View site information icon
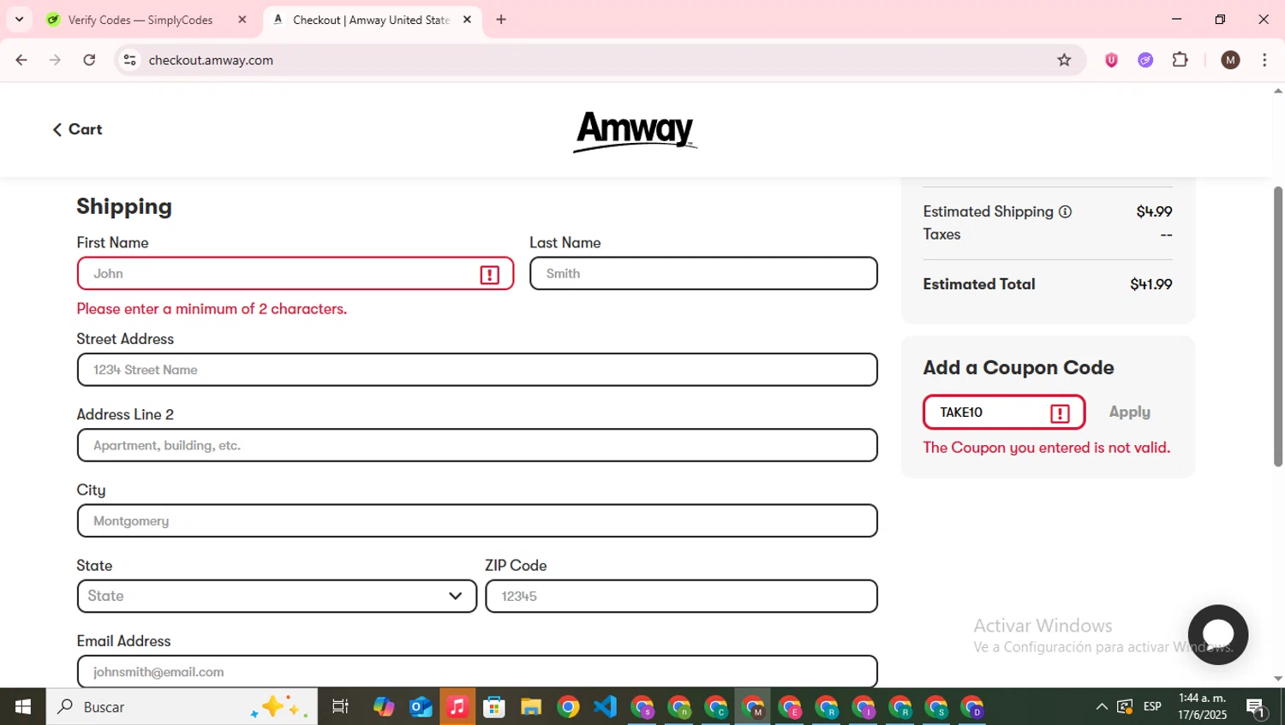 pos(129,60)
